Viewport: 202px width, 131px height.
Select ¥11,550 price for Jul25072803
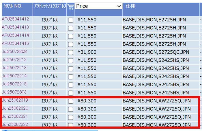[x=87, y=93]
